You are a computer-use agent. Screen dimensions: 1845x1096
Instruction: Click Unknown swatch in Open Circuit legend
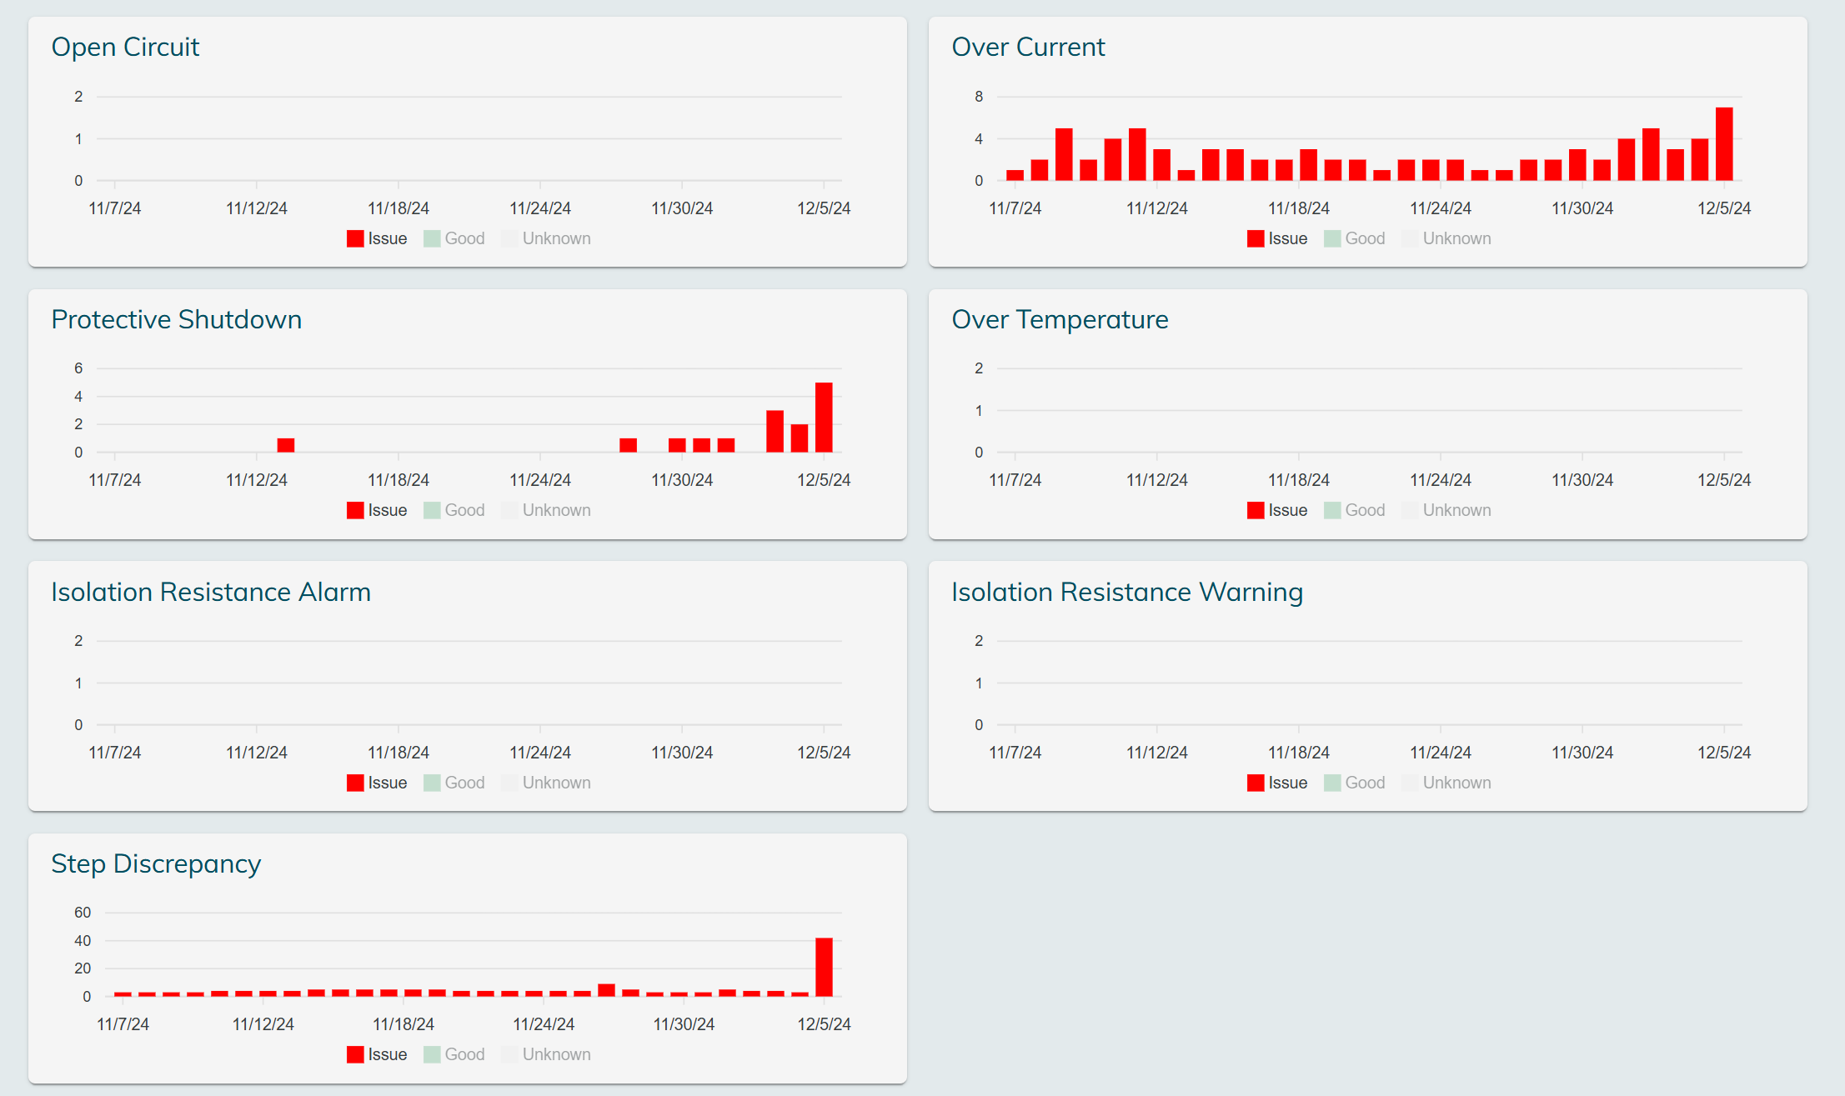[x=509, y=238]
